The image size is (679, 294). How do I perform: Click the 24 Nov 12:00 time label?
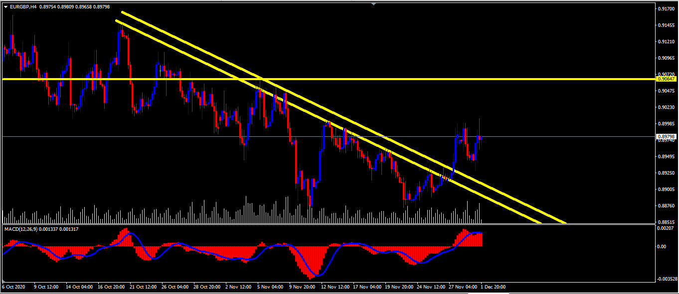431,287
